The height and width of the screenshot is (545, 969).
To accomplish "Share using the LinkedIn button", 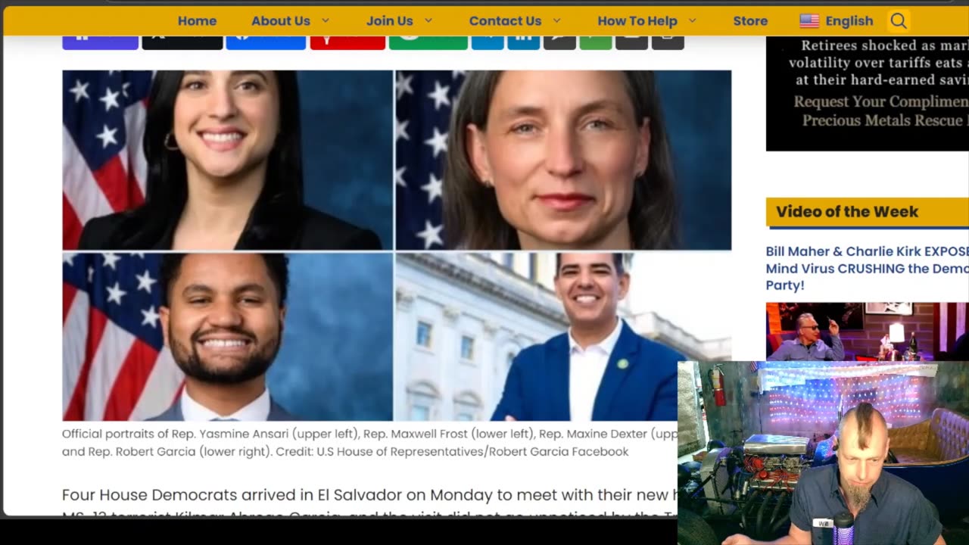I will [523, 42].
